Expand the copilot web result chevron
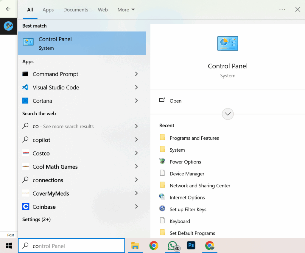305x253 pixels. 136,139
